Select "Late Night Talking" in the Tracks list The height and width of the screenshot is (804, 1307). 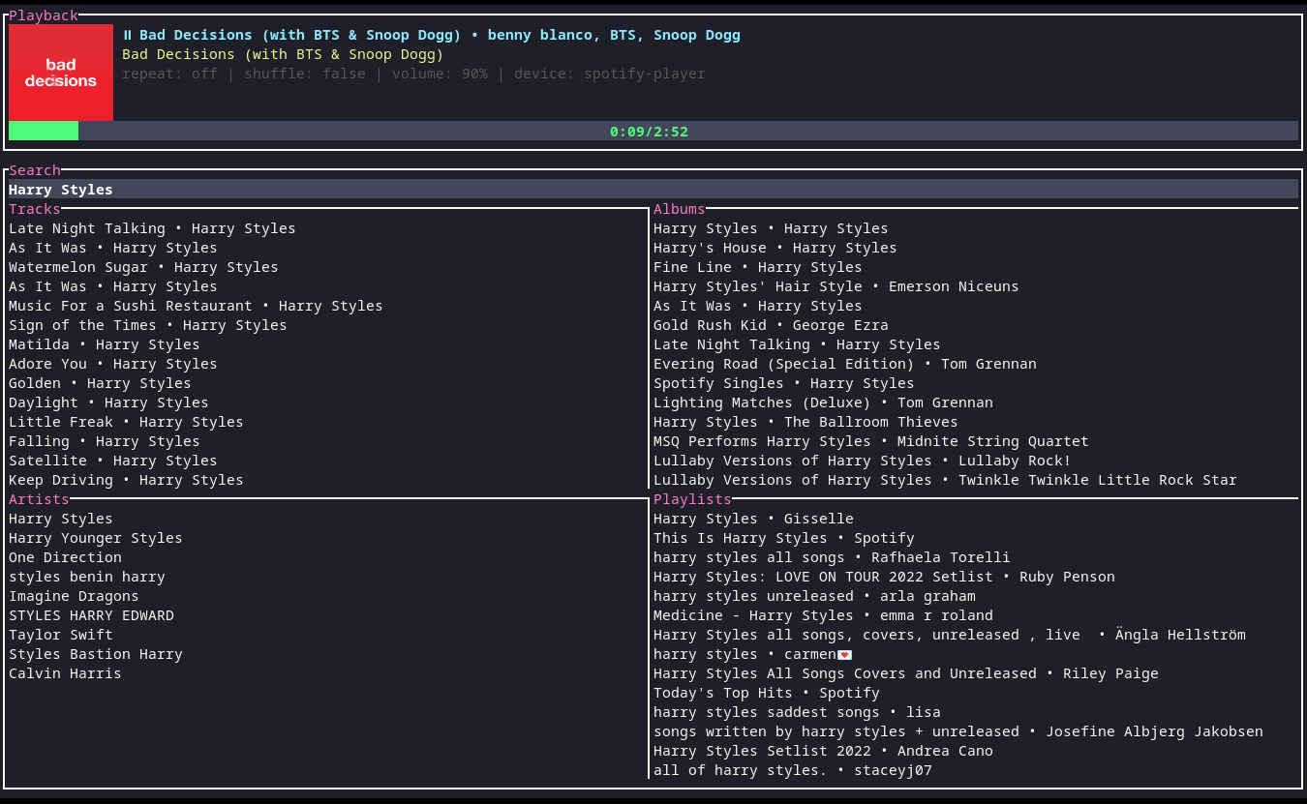(152, 228)
